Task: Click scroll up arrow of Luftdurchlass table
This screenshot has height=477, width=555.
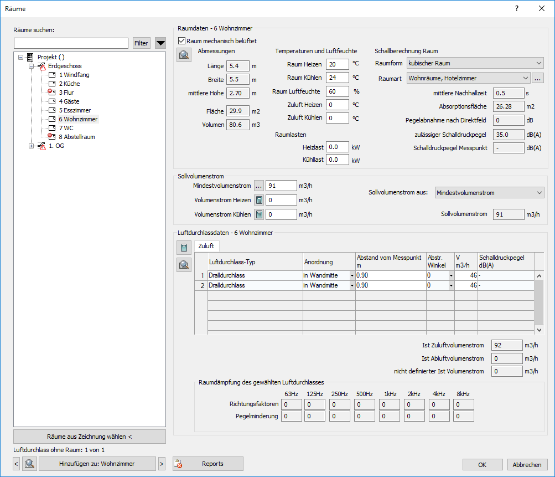Action: [539, 276]
